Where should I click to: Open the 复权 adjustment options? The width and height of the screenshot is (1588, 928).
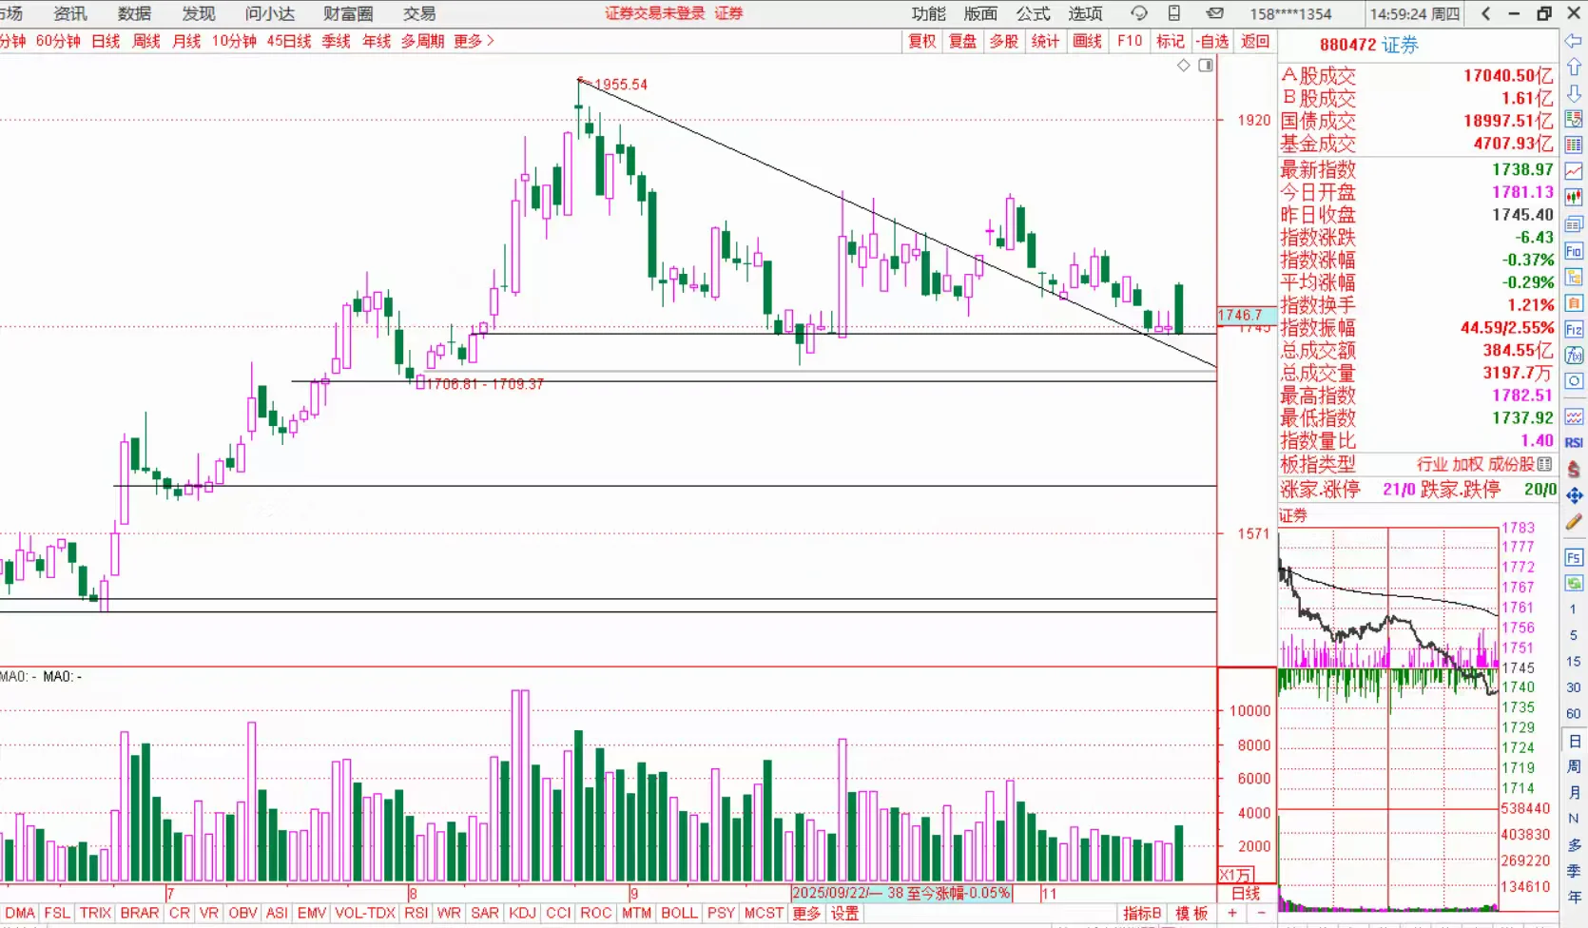point(922,41)
